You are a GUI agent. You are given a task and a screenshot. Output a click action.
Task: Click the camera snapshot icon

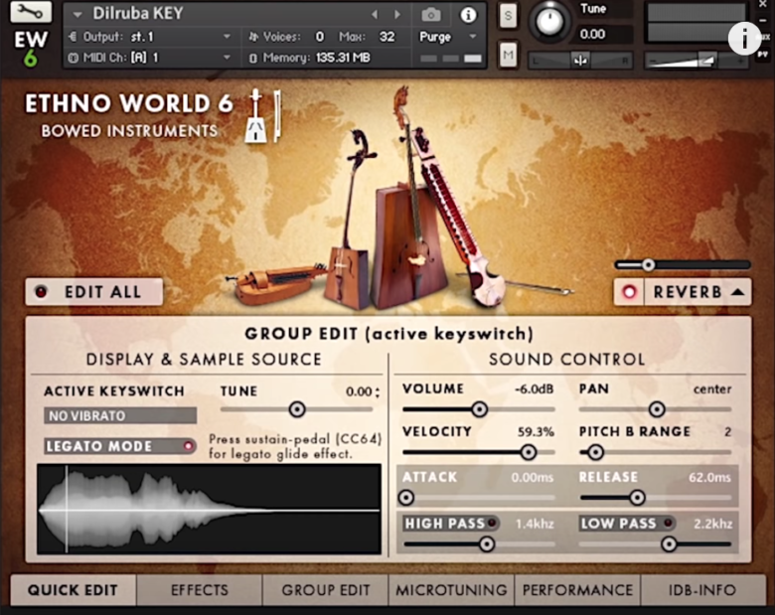[x=431, y=15]
